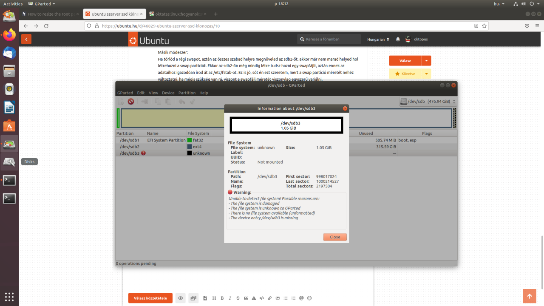The width and height of the screenshot is (544, 306).
Task: Click the Emoji smiley icon in editor
Action: point(309,298)
